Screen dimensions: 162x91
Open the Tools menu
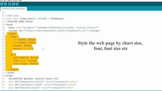tap(15, 1)
